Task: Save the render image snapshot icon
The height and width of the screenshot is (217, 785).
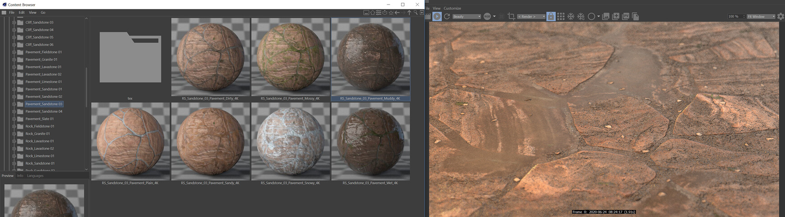Action: pyautogui.click(x=606, y=17)
